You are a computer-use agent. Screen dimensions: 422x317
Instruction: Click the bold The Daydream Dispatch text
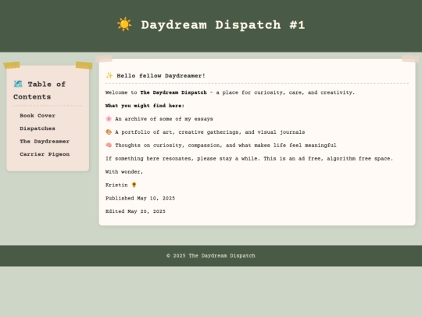(173, 92)
